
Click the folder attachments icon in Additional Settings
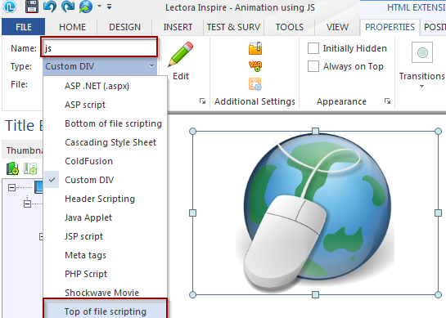click(255, 48)
